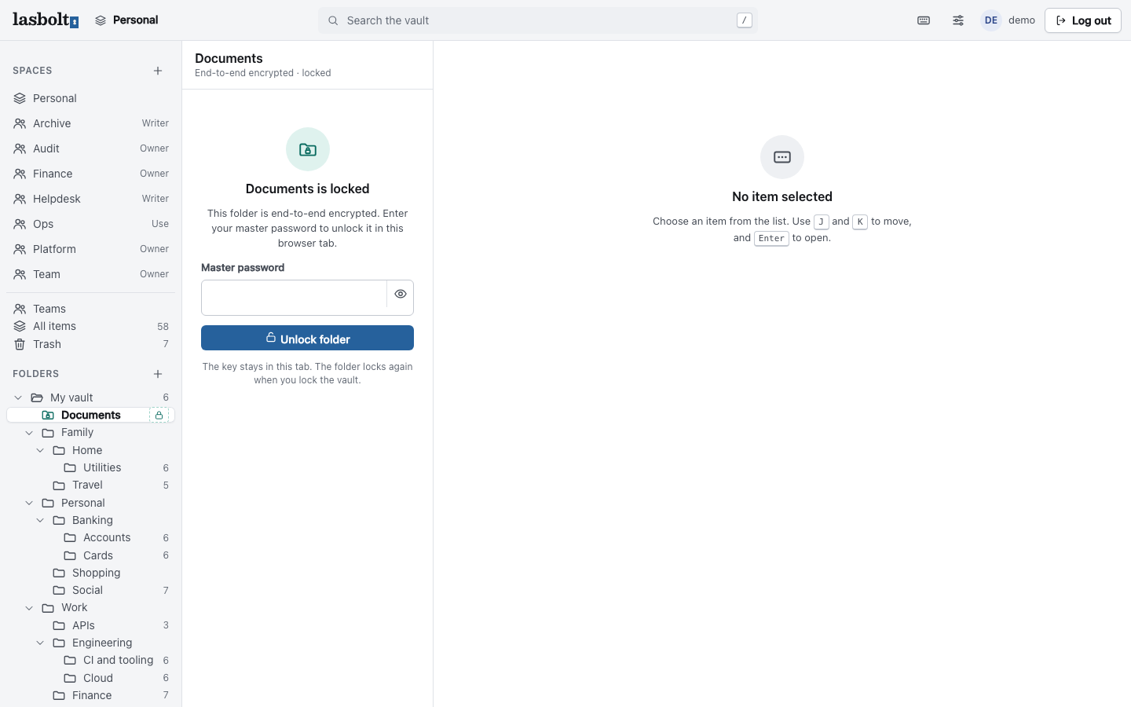The height and width of the screenshot is (707, 1131).
Task: Click the Enter key hint
Action: [x=771, y=238]
